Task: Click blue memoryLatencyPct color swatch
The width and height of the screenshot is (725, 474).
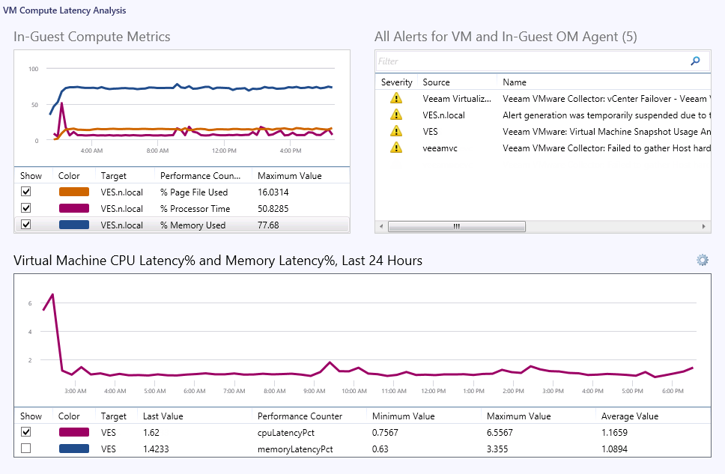Action: coord(73,449)
